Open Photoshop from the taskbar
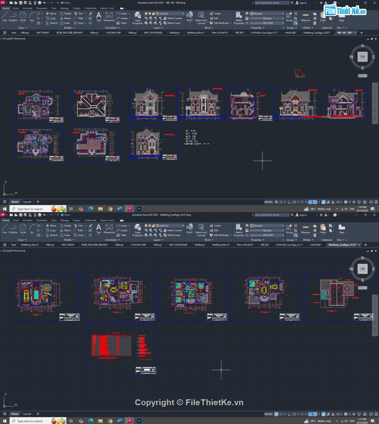Screen dimensions: 379x424 (139, 208)
